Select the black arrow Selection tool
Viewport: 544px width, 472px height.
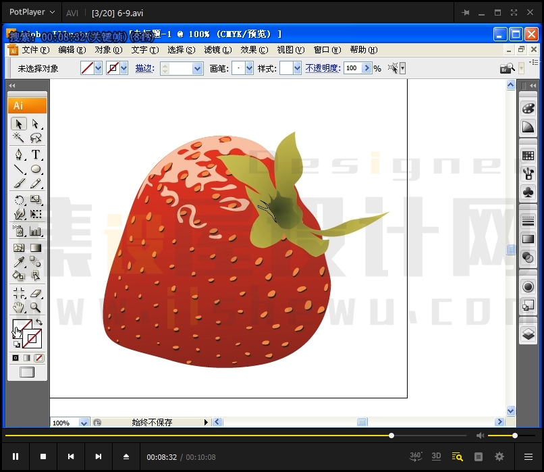tap(19, 124)
